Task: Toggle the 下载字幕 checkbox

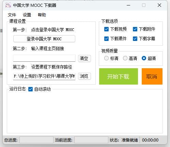Action: pos(135,39)
